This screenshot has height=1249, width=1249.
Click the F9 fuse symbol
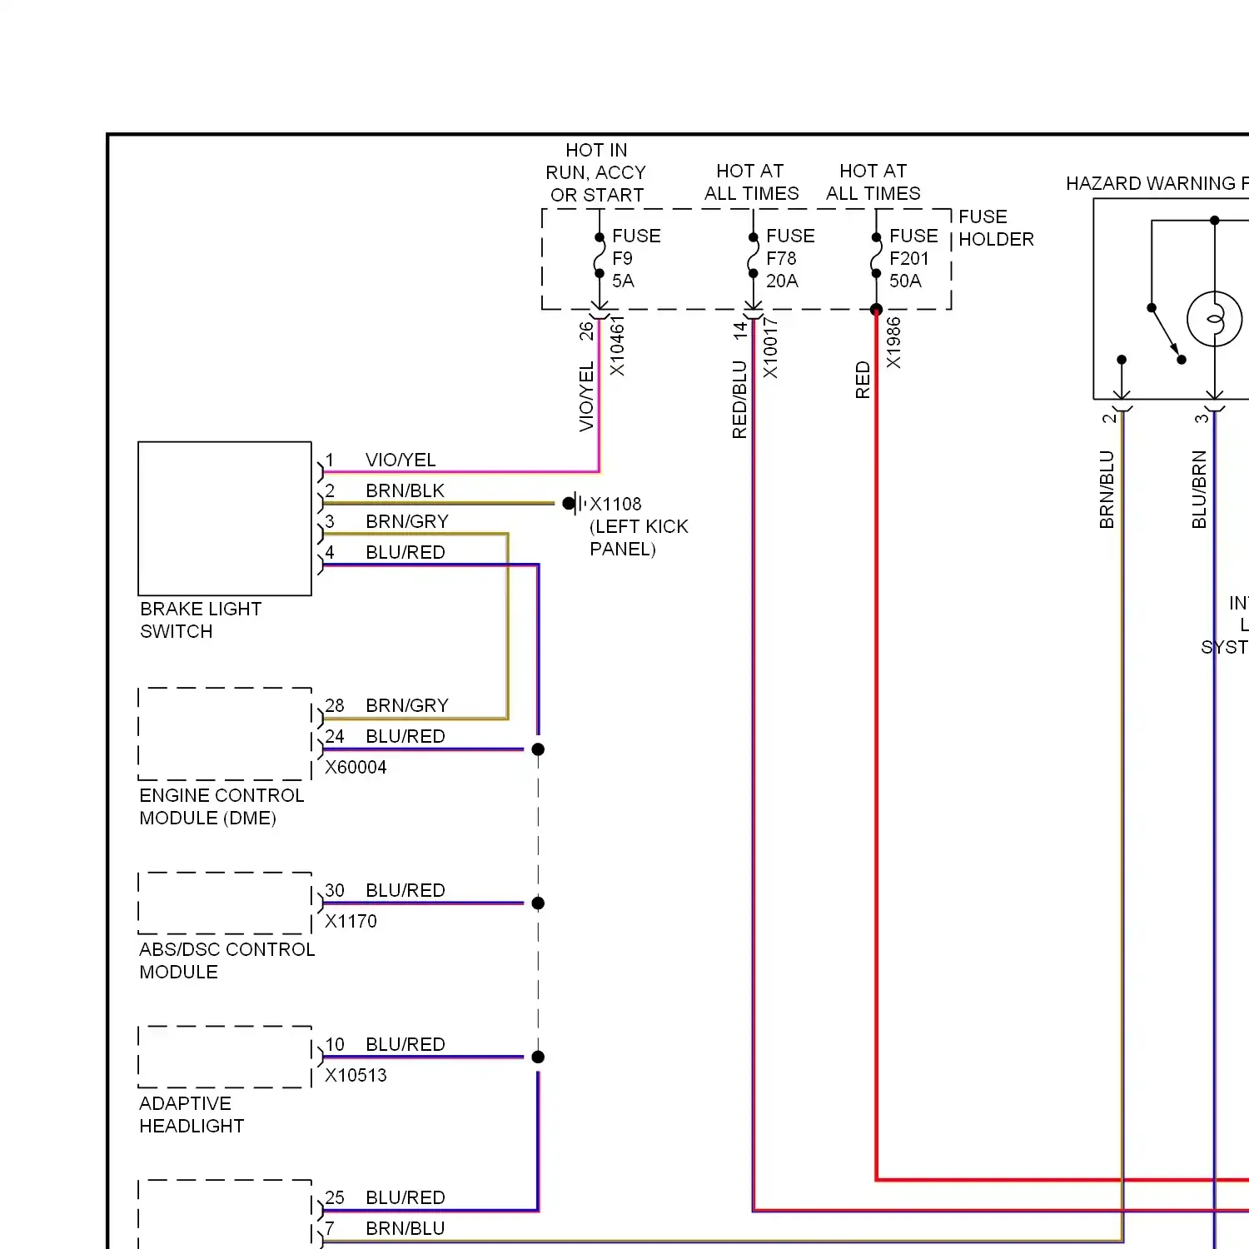point(600,256)
